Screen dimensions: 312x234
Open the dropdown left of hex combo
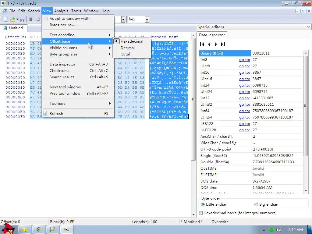123,19
